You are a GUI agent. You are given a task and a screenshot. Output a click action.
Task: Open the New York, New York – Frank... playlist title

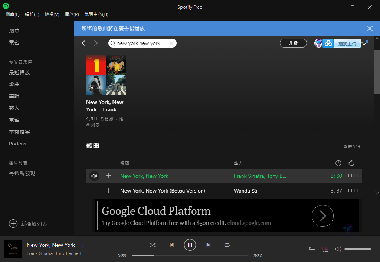click(x=105, y=106)
